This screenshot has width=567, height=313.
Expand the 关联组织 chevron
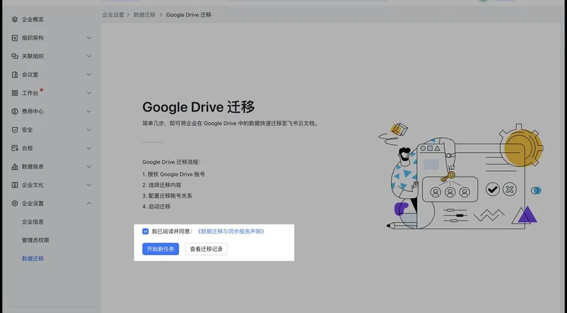click(89, 56)
